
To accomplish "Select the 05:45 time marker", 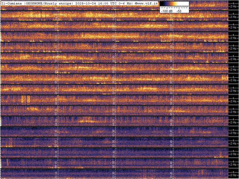I will [171, 112].
